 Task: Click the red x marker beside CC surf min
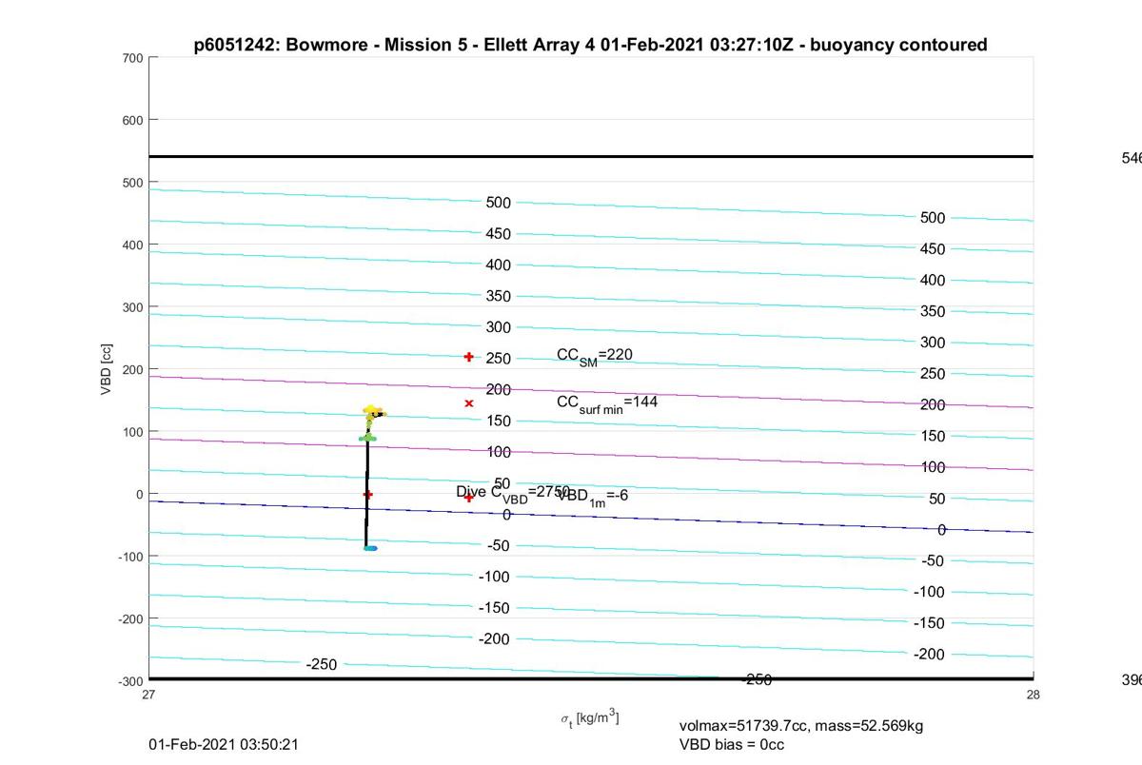(469, 403)
